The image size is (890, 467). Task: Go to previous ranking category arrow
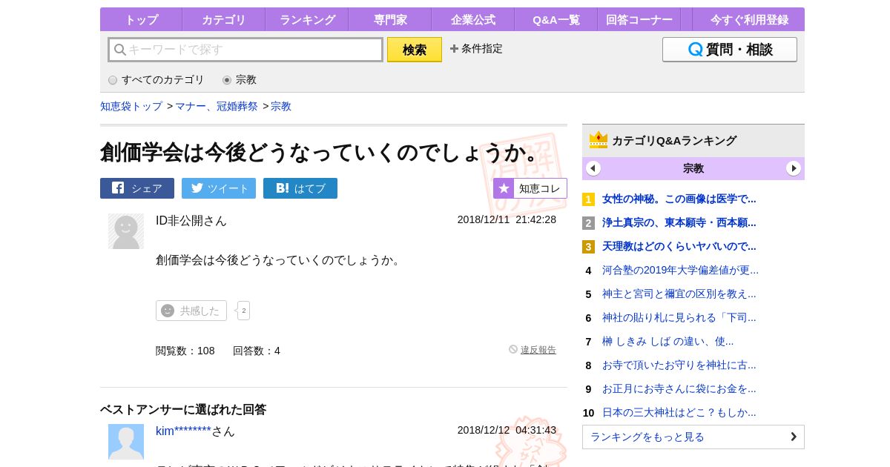593,168
